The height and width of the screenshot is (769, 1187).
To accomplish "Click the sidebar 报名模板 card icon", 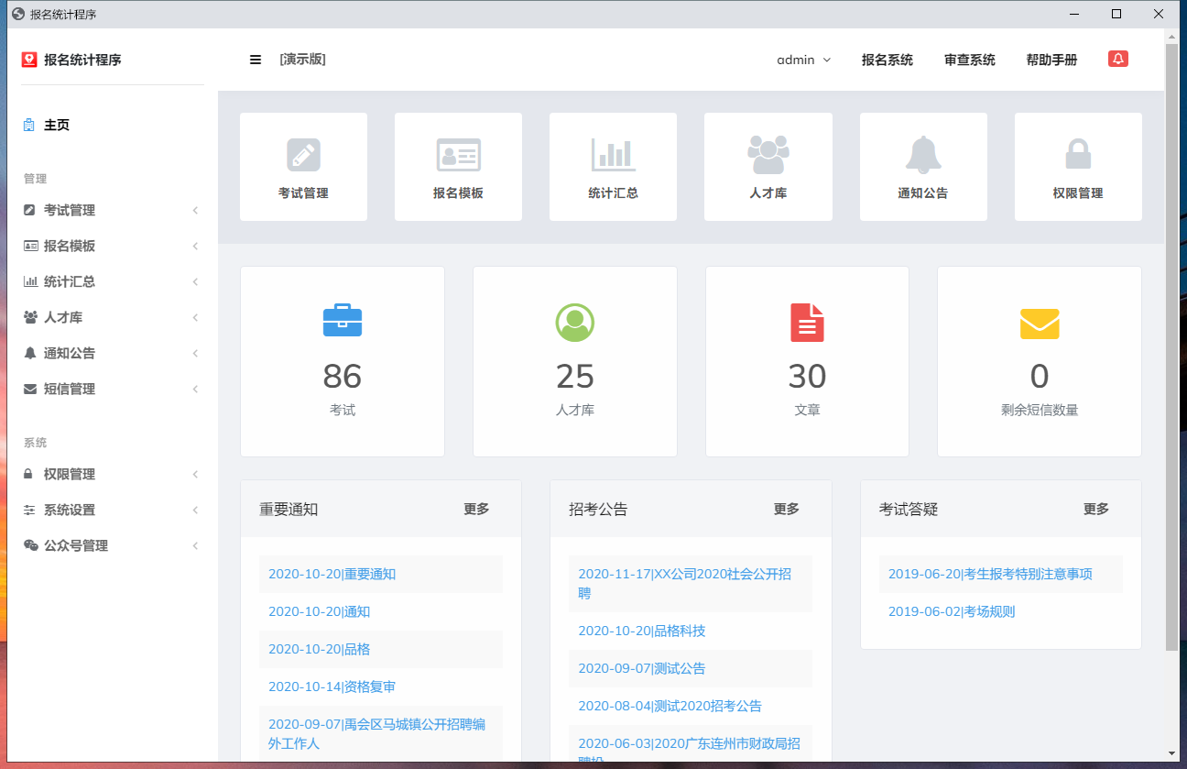I will point(30,246).
